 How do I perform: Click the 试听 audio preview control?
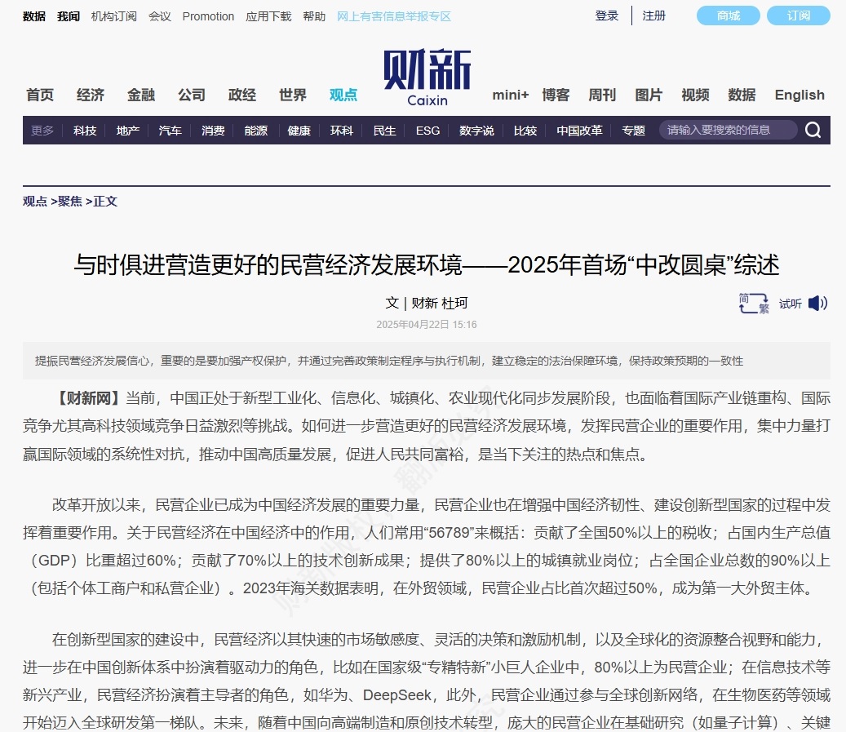coord(789,303)
